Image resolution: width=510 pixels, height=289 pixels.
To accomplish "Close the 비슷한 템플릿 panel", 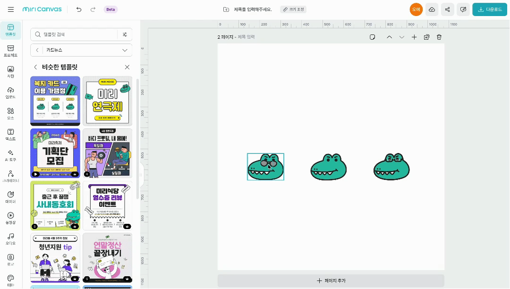I will point(127,67).
